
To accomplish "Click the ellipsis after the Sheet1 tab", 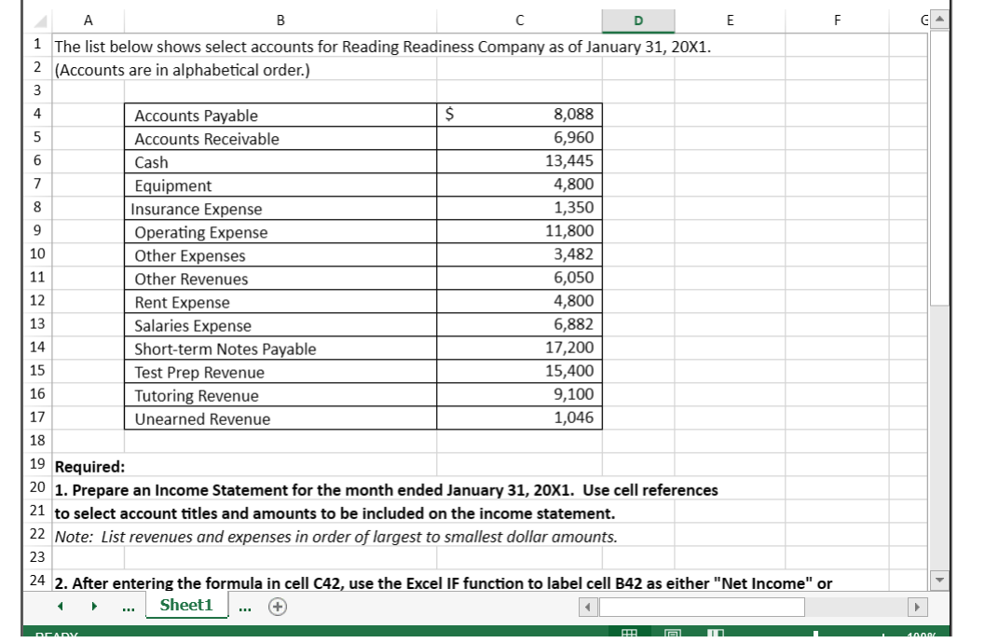I will (x=246, y=608).
